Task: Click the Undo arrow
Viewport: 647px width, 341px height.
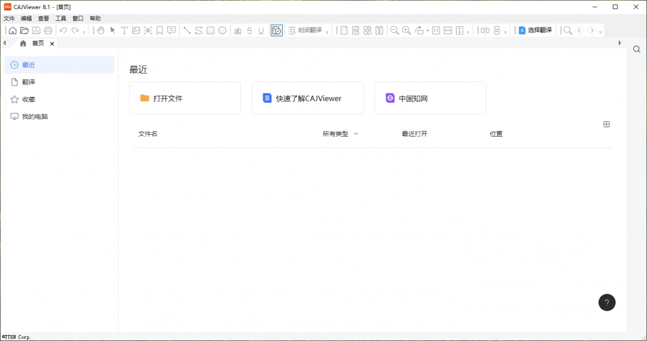Action: pyautogui.click(x=63, y=31)
